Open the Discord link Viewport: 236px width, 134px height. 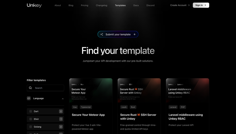point(150,5)
